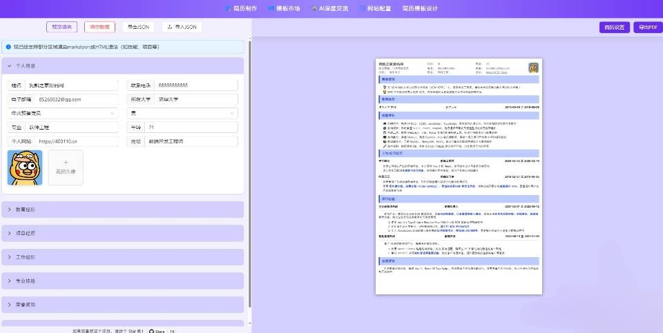The width and height of the screenshot is (663, 333).
Task: Click the blue info icon in markdown notice
Action: click(x=8, y=47)
